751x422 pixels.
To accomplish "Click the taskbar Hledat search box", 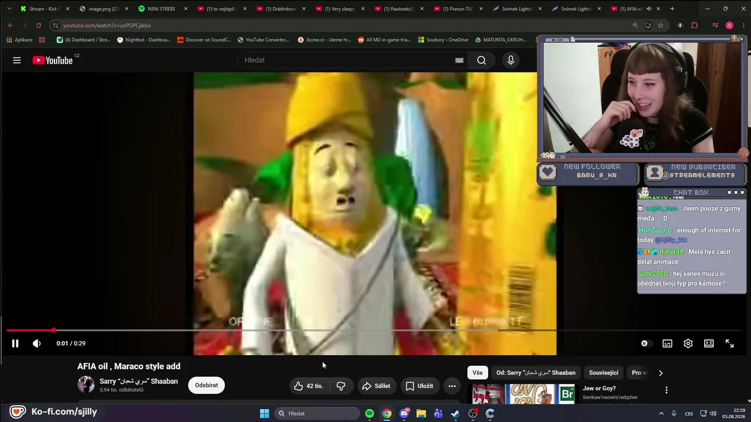I will click(x=317, y=414).
